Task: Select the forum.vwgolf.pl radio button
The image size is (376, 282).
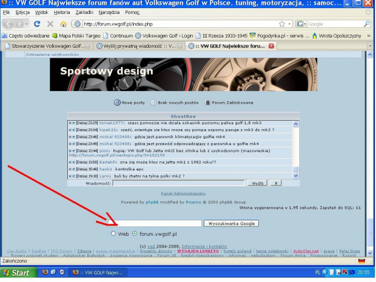Action: click(x=135, y=233)
